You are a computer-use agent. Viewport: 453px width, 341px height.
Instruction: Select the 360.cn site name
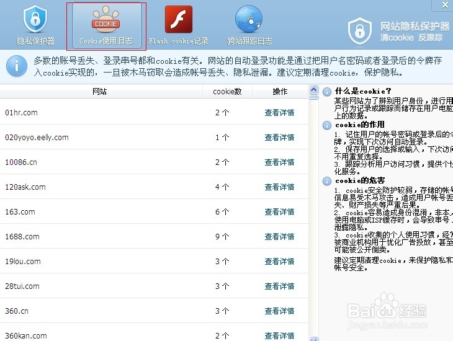point(17,311)
